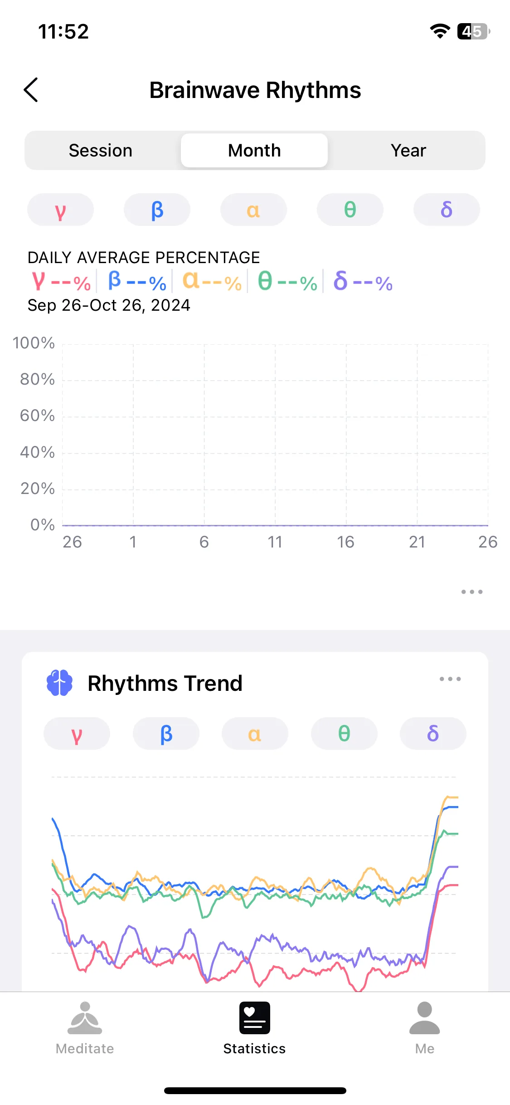Viewport: 510px width, 1105px height.
Task: Switch to the Year view
Action: click(x=408, y=151)
